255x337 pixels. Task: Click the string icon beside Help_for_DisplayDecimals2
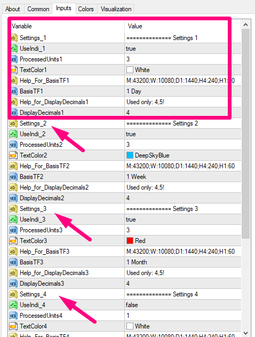coord(13,187)
